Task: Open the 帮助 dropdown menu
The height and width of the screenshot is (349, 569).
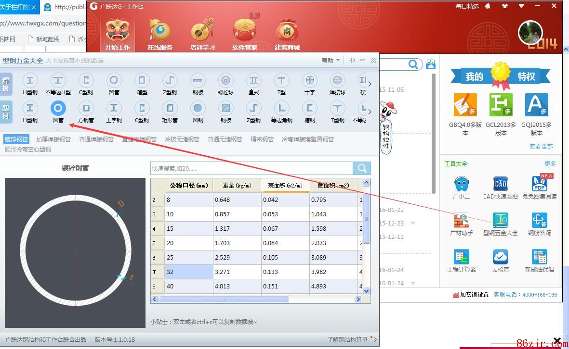Action: click(x=331, y=60)
